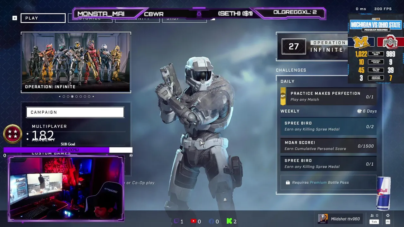Go to next carousel banner arrow
Image resolution: width=404 pixels, height=227 pixels.
pos(93,96)
